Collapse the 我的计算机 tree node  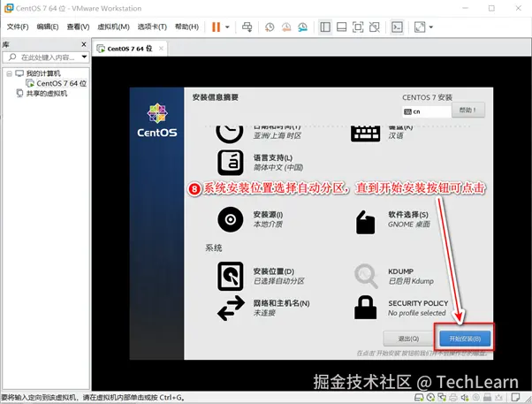coord(9,73)
